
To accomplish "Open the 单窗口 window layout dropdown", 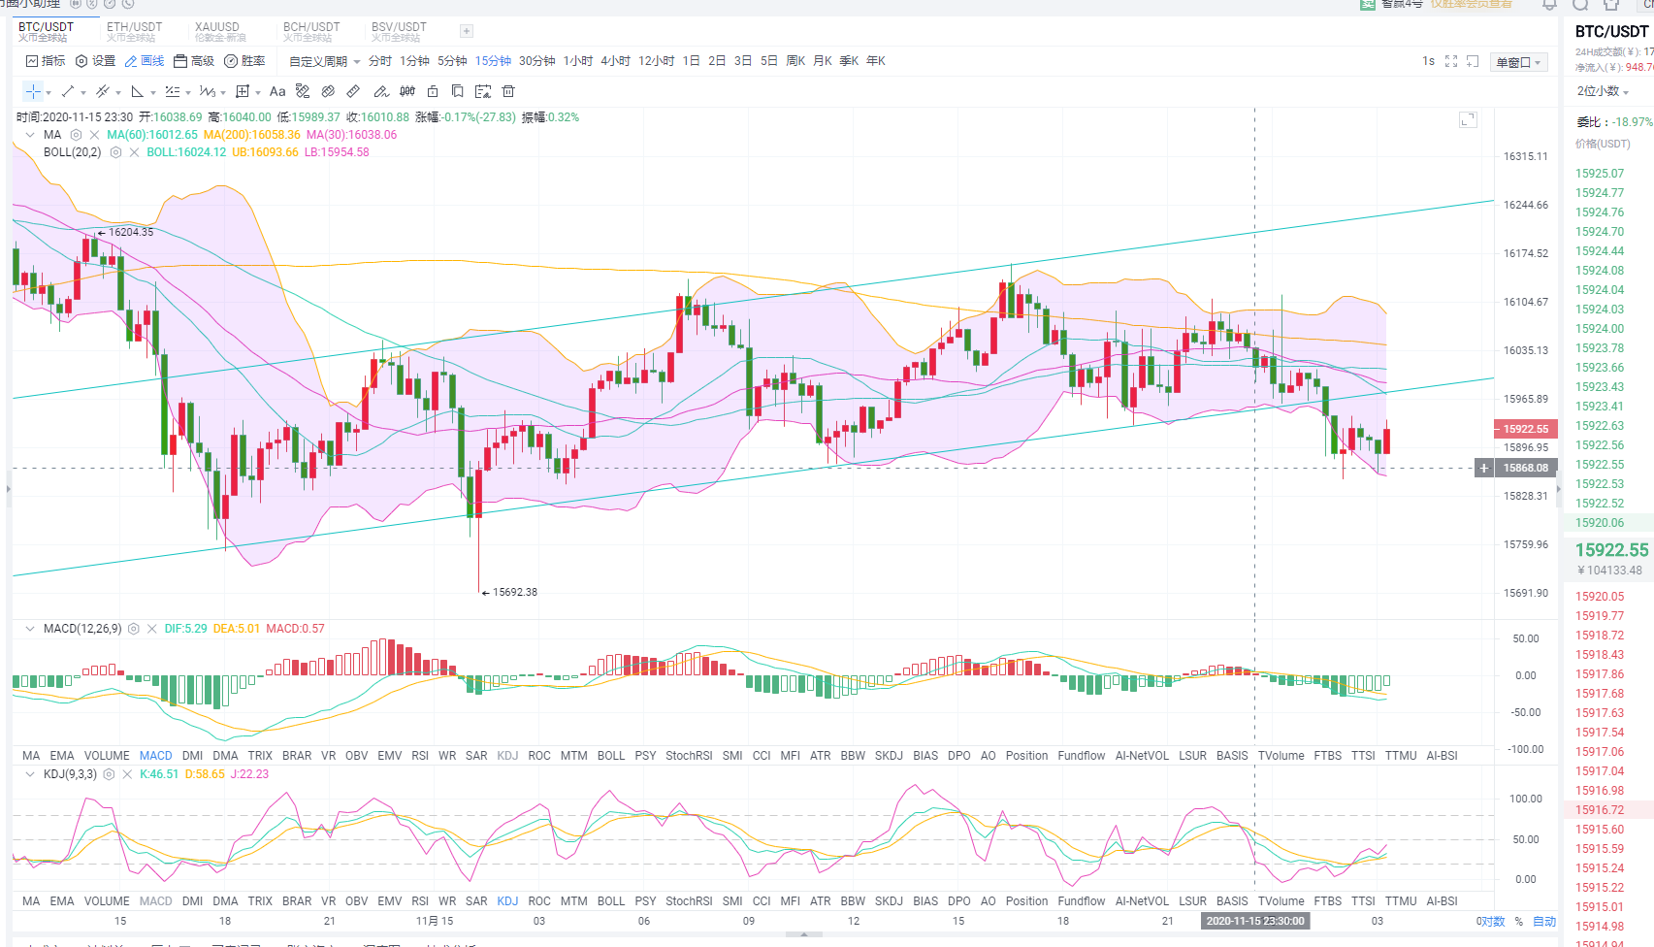I will [1519, 62].
